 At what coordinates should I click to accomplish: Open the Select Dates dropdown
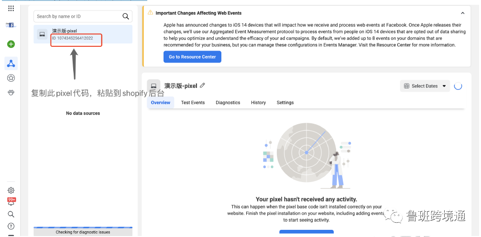click(x=425, y=86)
